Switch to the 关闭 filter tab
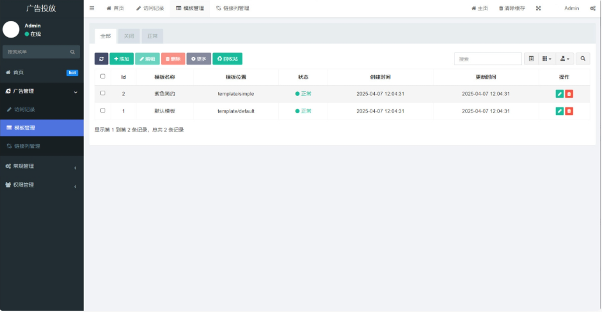The image size is (602, 312). 129,36
